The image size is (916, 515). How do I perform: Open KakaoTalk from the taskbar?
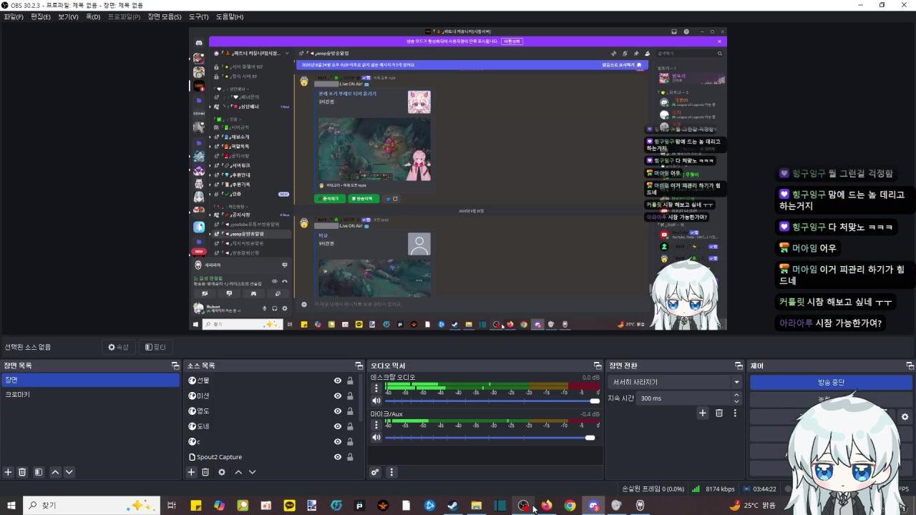[x=289, y=506]
